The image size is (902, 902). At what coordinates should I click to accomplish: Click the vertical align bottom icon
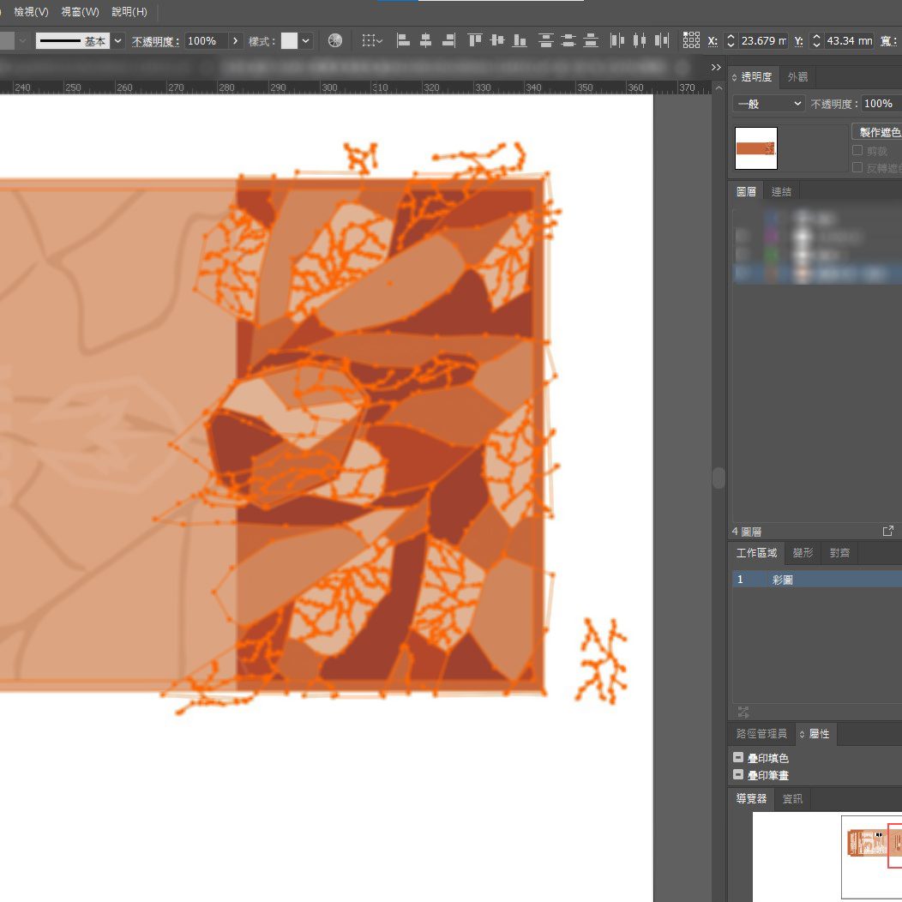pos(520,40)
